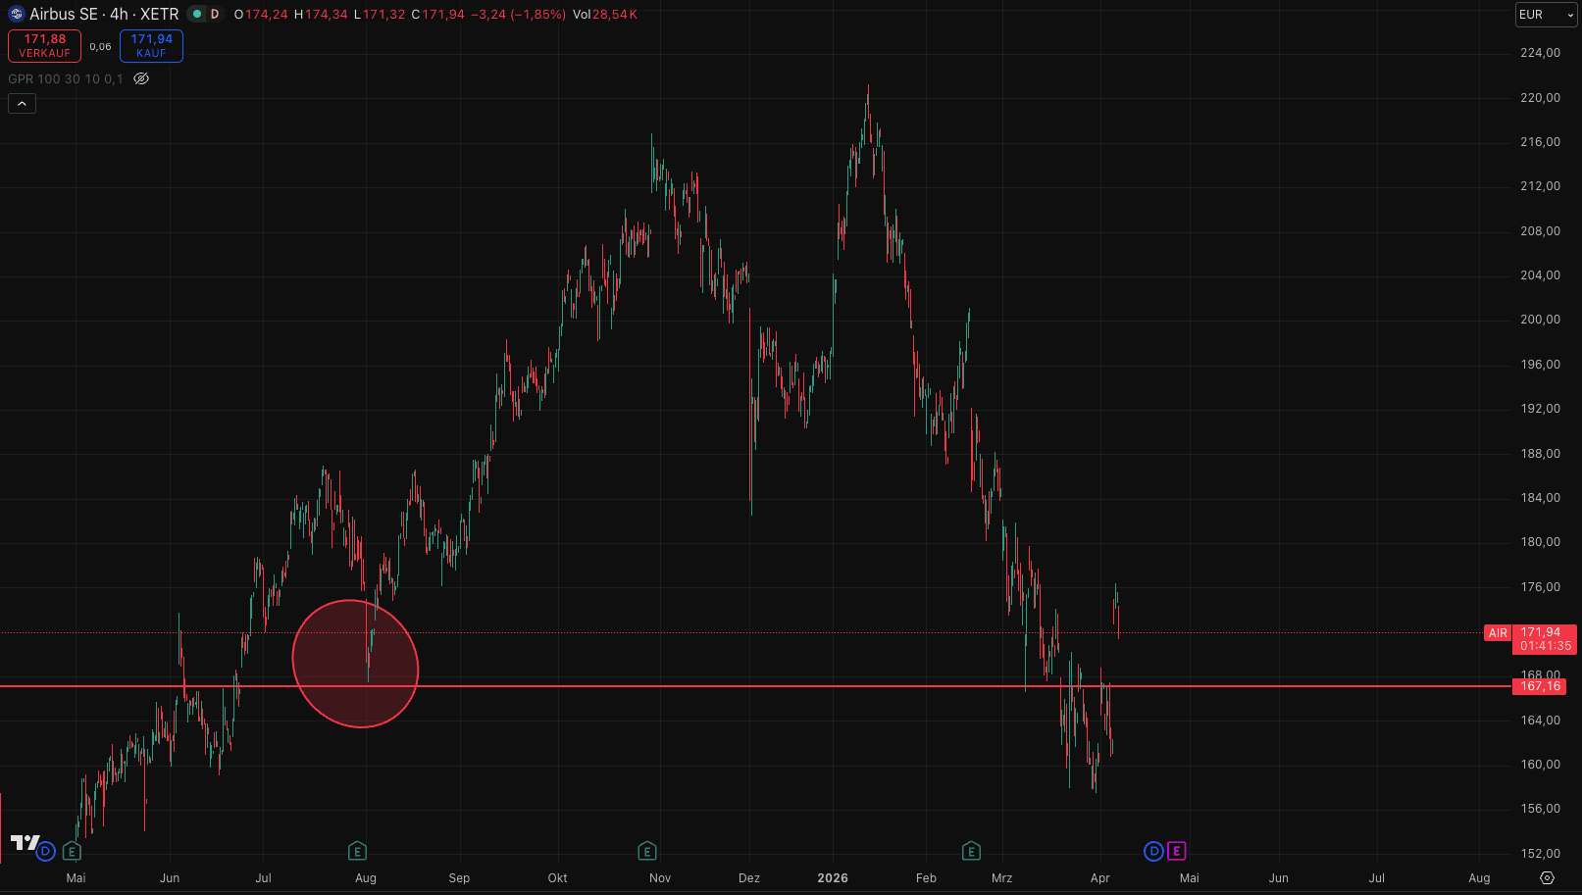
Task: Open the earnings marker near August
Action: [x=358, y=851]
